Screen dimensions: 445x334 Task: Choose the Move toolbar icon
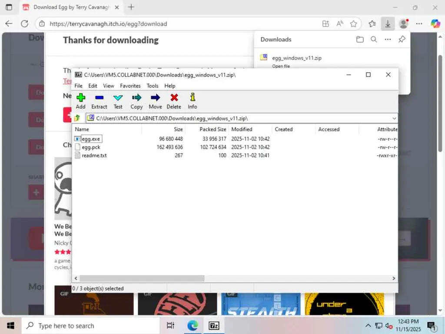(155, 101)
